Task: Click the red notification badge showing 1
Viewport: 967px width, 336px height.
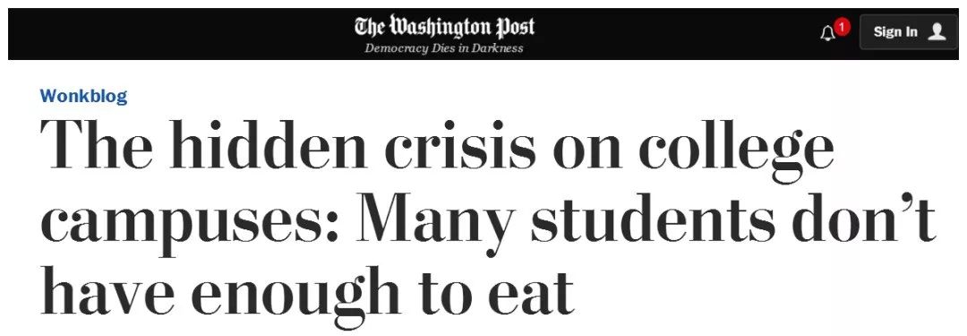Action: pos(842,27)
